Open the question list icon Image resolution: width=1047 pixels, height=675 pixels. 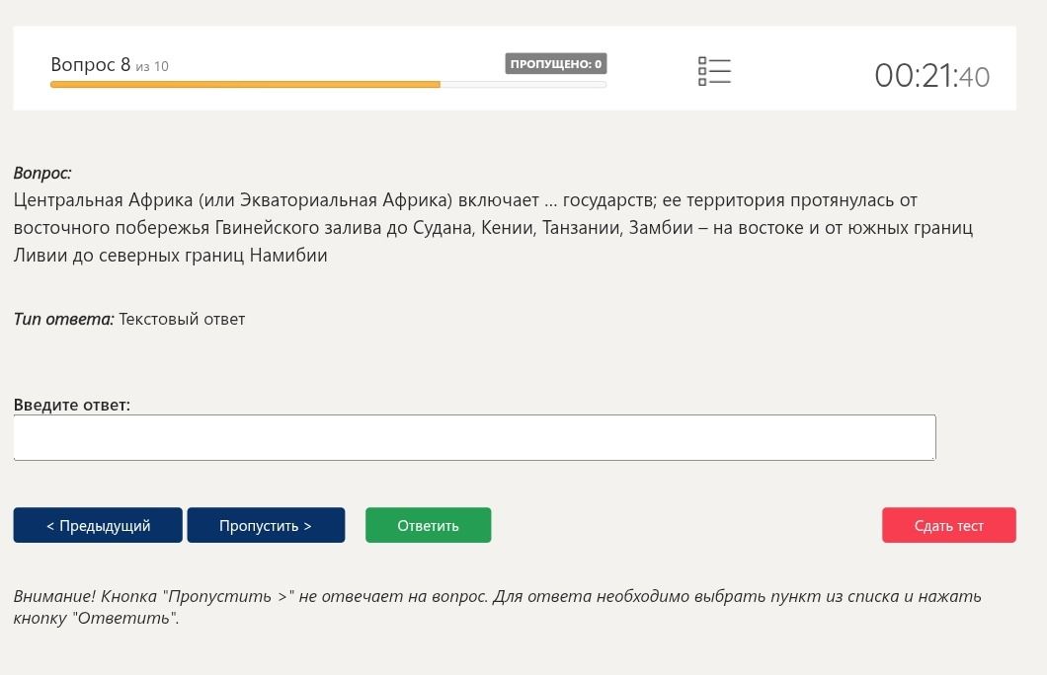click(714, 71)
